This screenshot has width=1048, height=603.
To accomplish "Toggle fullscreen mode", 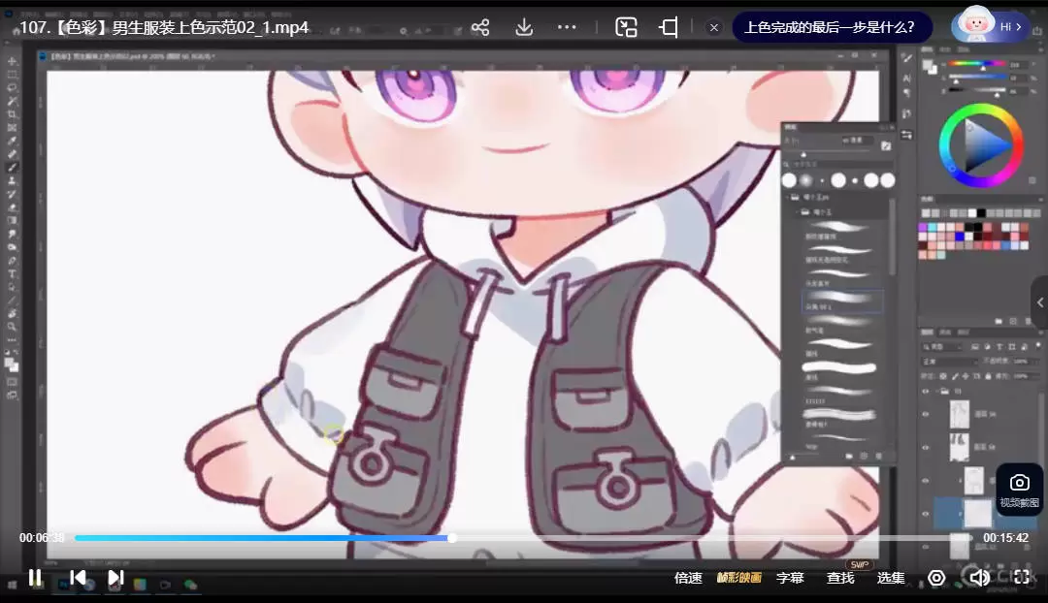I will (1021, 578).
